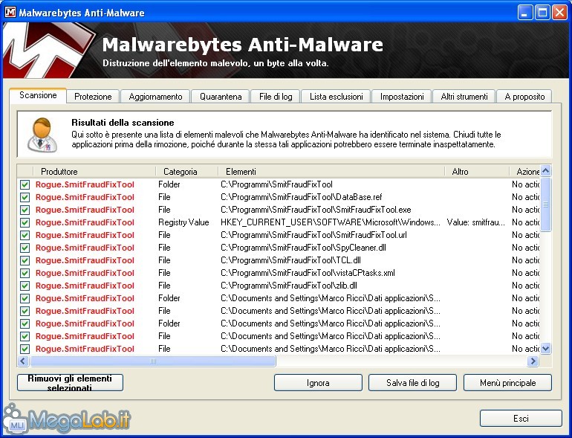Select the HKEY_CURRENT_USER registry entry

331,222
